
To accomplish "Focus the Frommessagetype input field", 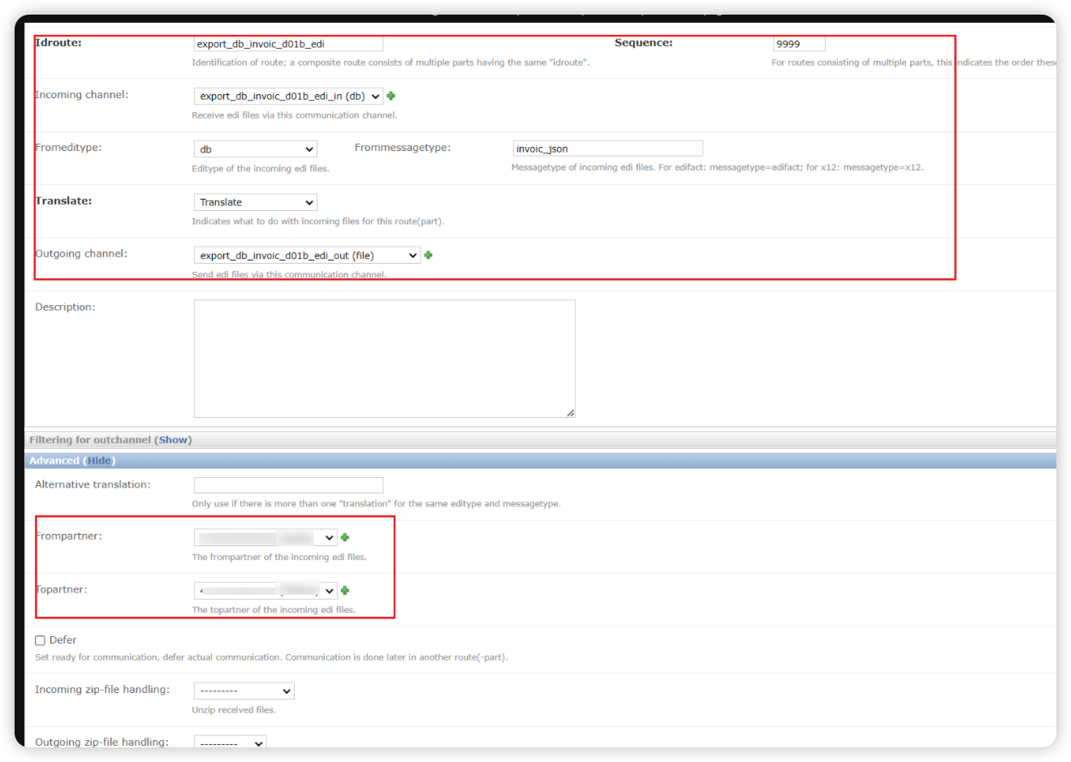I will coord(607,149).
